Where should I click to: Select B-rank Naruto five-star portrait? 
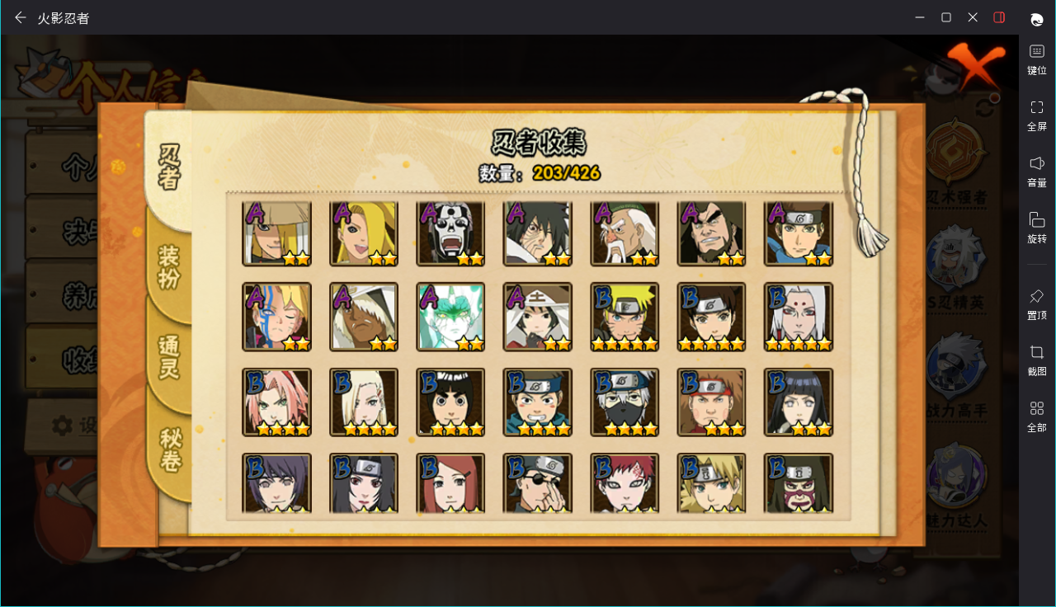tap(625, 317)
